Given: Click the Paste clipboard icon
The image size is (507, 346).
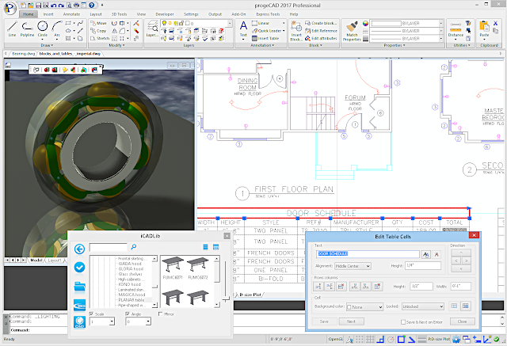Looking at the screenshot, I should point(484,29).
